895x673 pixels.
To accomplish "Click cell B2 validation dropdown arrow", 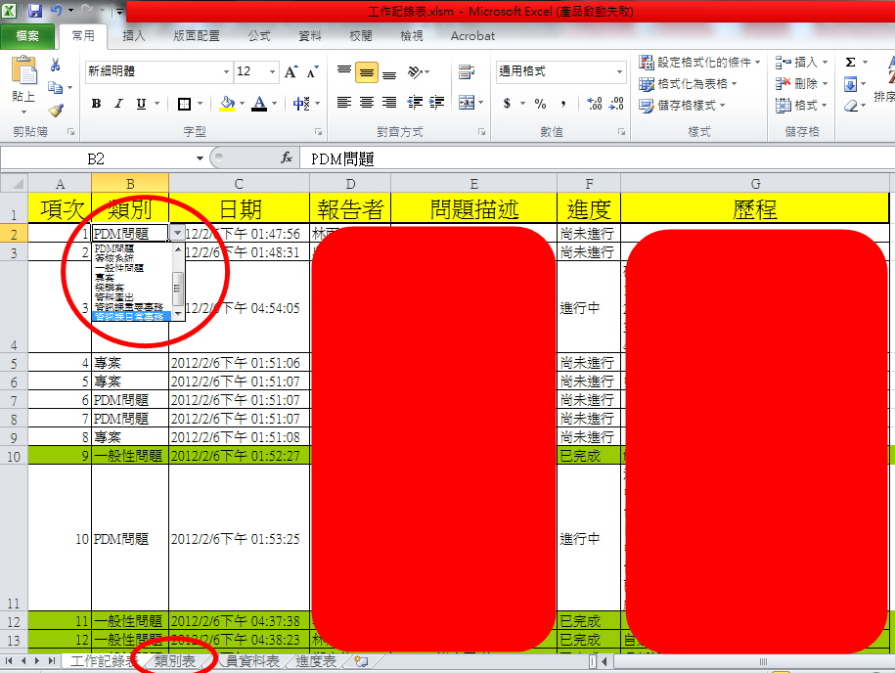I will point(177,233).
